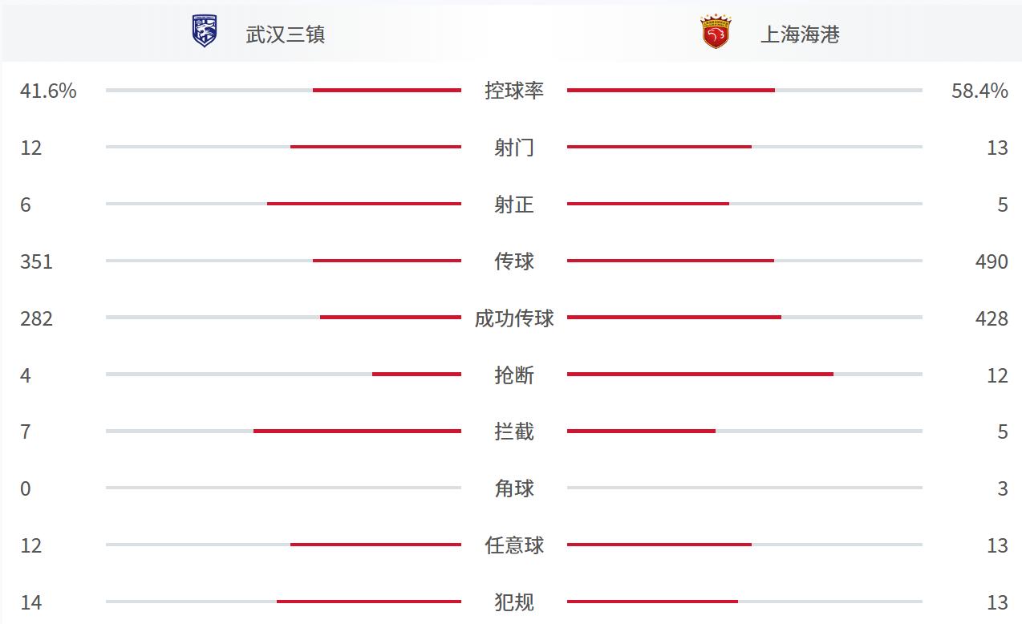Click the Shanghai Port team crest
This screenshot has width=1022, height=624.
click(715, 32)
